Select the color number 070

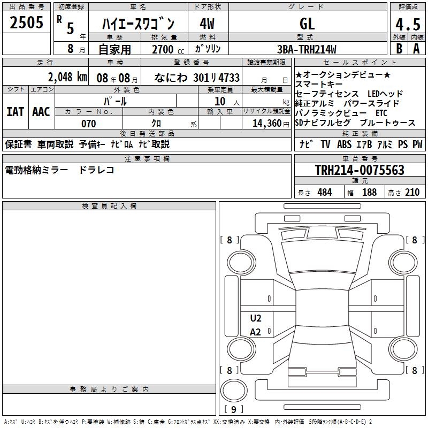click(x=89, y=124)
